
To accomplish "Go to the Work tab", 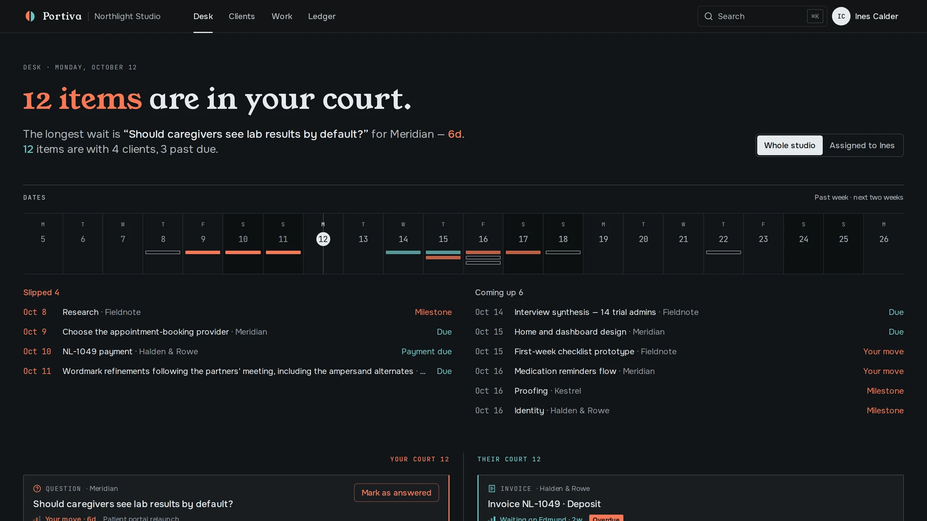I will tap(282, 16).
